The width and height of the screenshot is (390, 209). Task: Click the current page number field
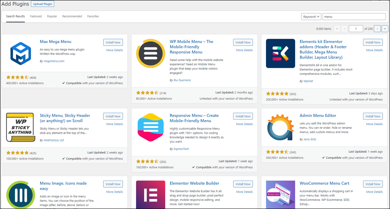tap(356, 28)
